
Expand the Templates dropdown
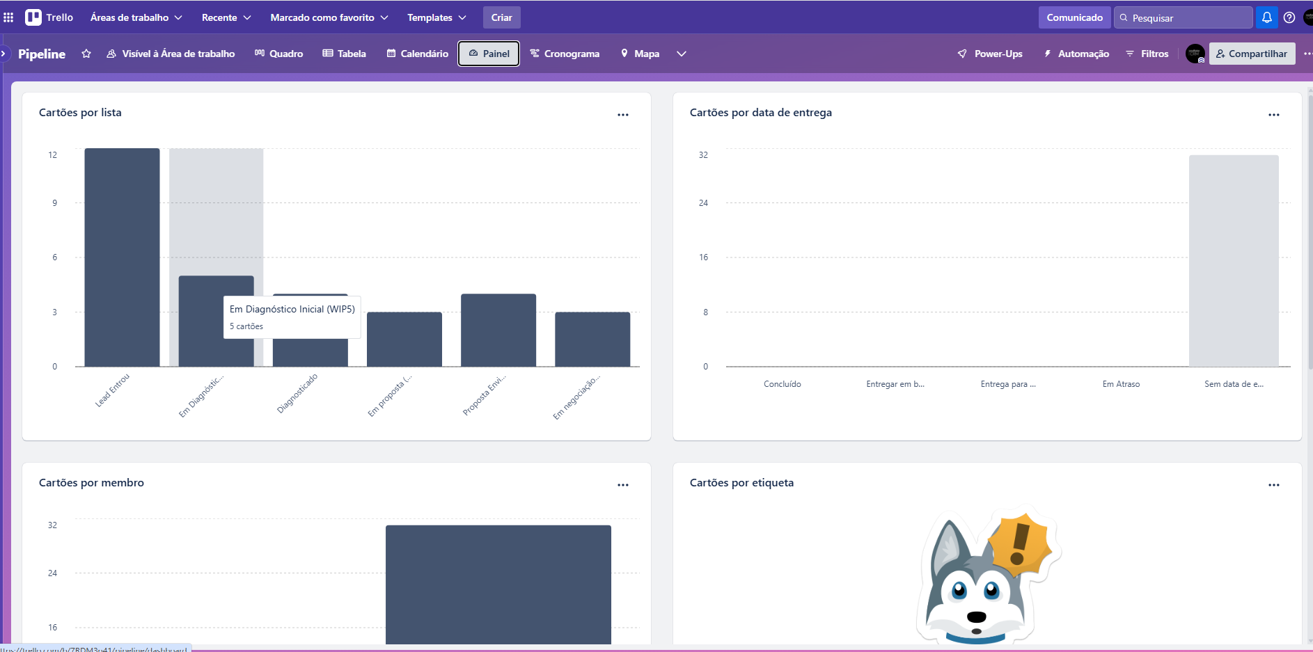point(437,17)
